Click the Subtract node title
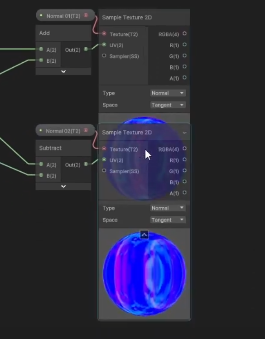Screen dimensions: 265x339 (50, 148)
